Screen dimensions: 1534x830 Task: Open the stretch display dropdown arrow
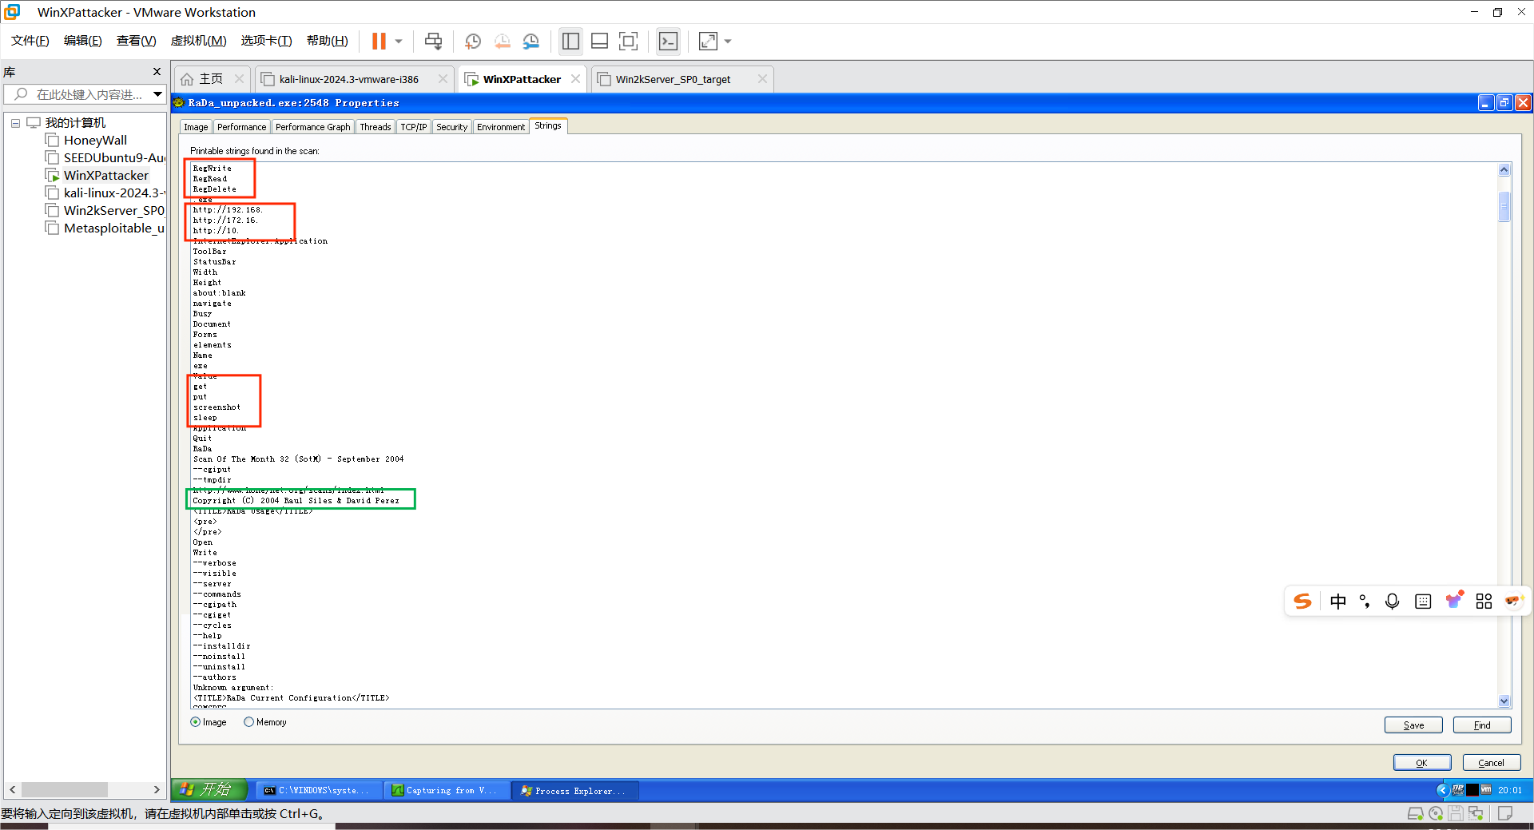(x=728, y=42)
